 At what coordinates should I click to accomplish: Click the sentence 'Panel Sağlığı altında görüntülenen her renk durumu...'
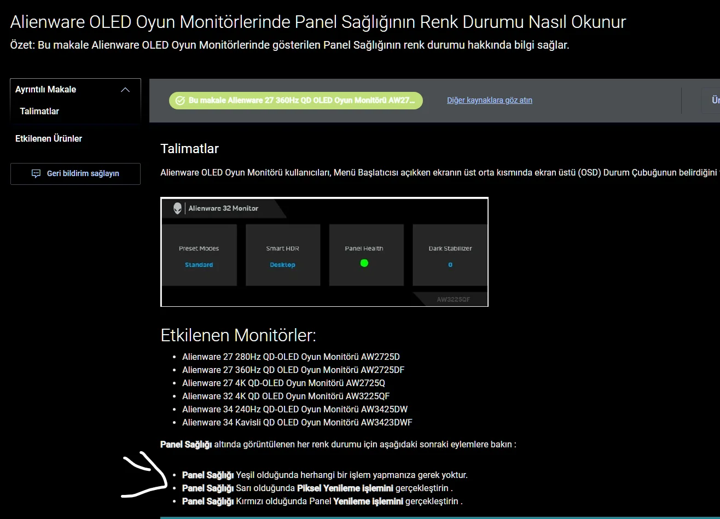[338, 445]
